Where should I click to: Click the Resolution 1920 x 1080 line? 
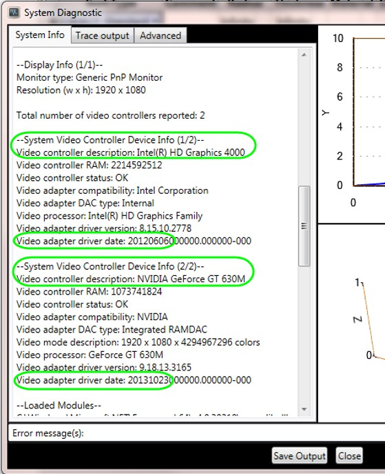click(x=81, y=90)
